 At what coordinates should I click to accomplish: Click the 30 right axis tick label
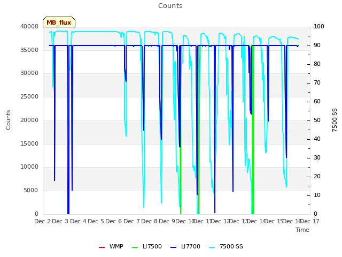pyautogui.click(x=317, y=158)
